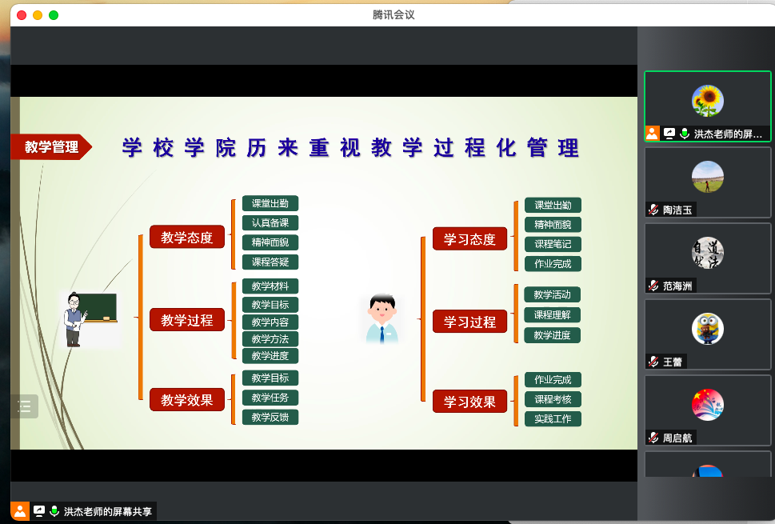Click the 教学反馈 green label
Image resolution: width=775 pixels, height=524 pixels.
270,417
